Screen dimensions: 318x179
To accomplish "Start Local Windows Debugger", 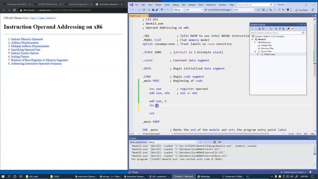I will [x=219, y=10].
